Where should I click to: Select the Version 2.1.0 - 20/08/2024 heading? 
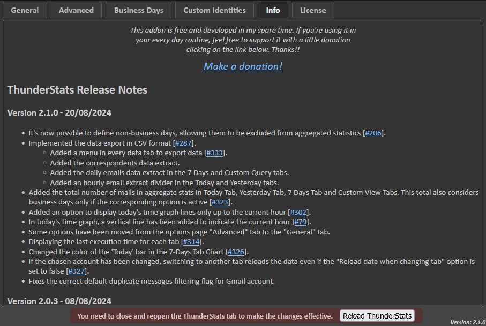tap(59, 113)
